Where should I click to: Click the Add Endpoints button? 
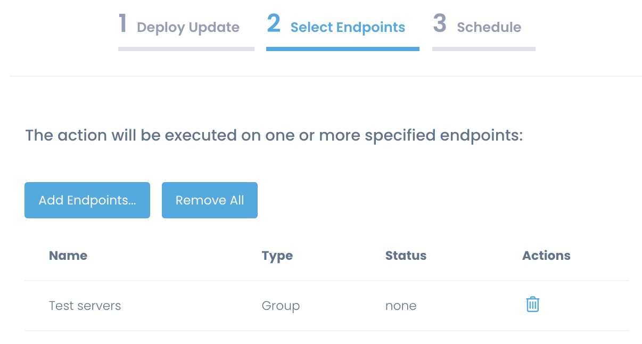[x=87, y=200]
